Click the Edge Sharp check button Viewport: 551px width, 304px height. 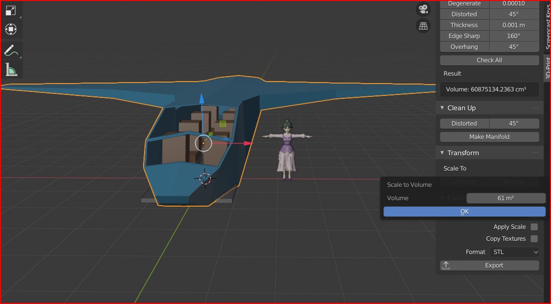point(464,36)
